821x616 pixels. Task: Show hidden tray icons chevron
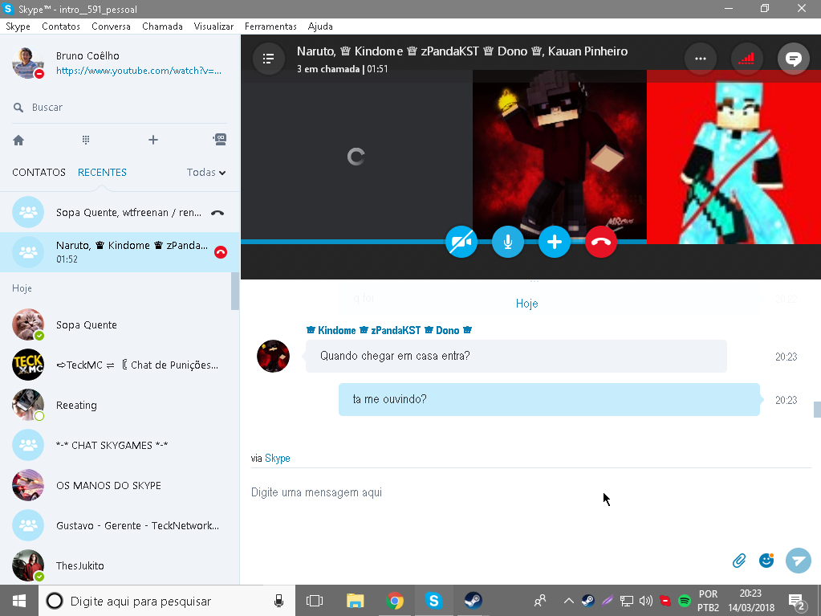click(x=569, y=601)
